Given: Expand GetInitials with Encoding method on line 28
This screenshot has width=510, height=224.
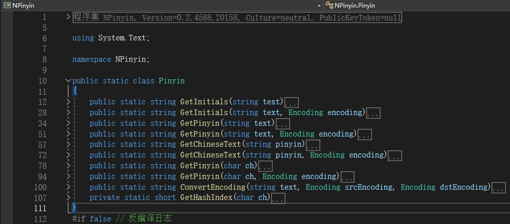Looking at the screenshot, I should (x=69, y=112).
